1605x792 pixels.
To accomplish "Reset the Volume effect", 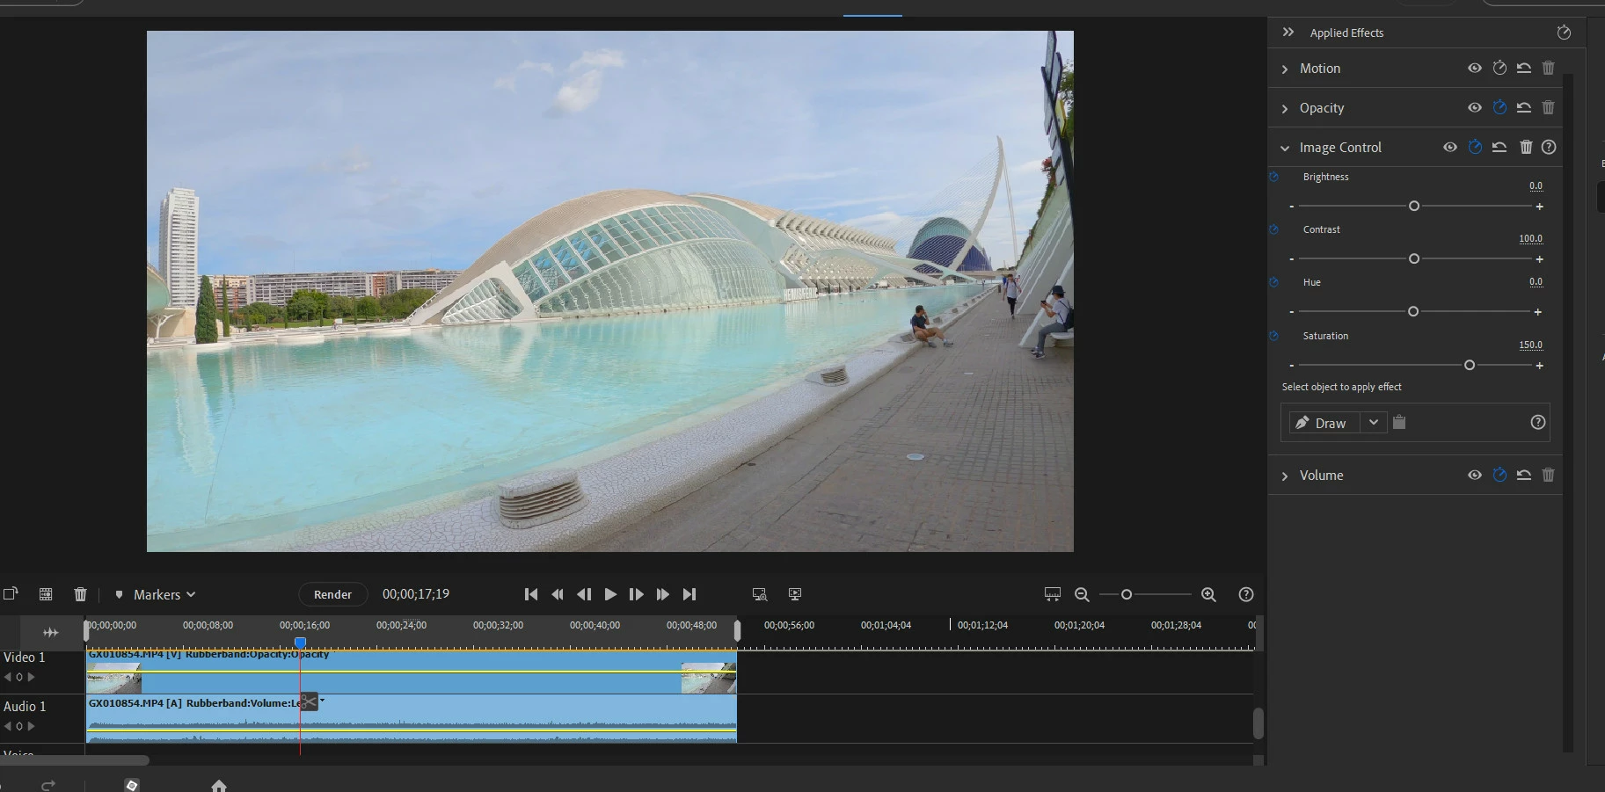I will point(1524,475).
